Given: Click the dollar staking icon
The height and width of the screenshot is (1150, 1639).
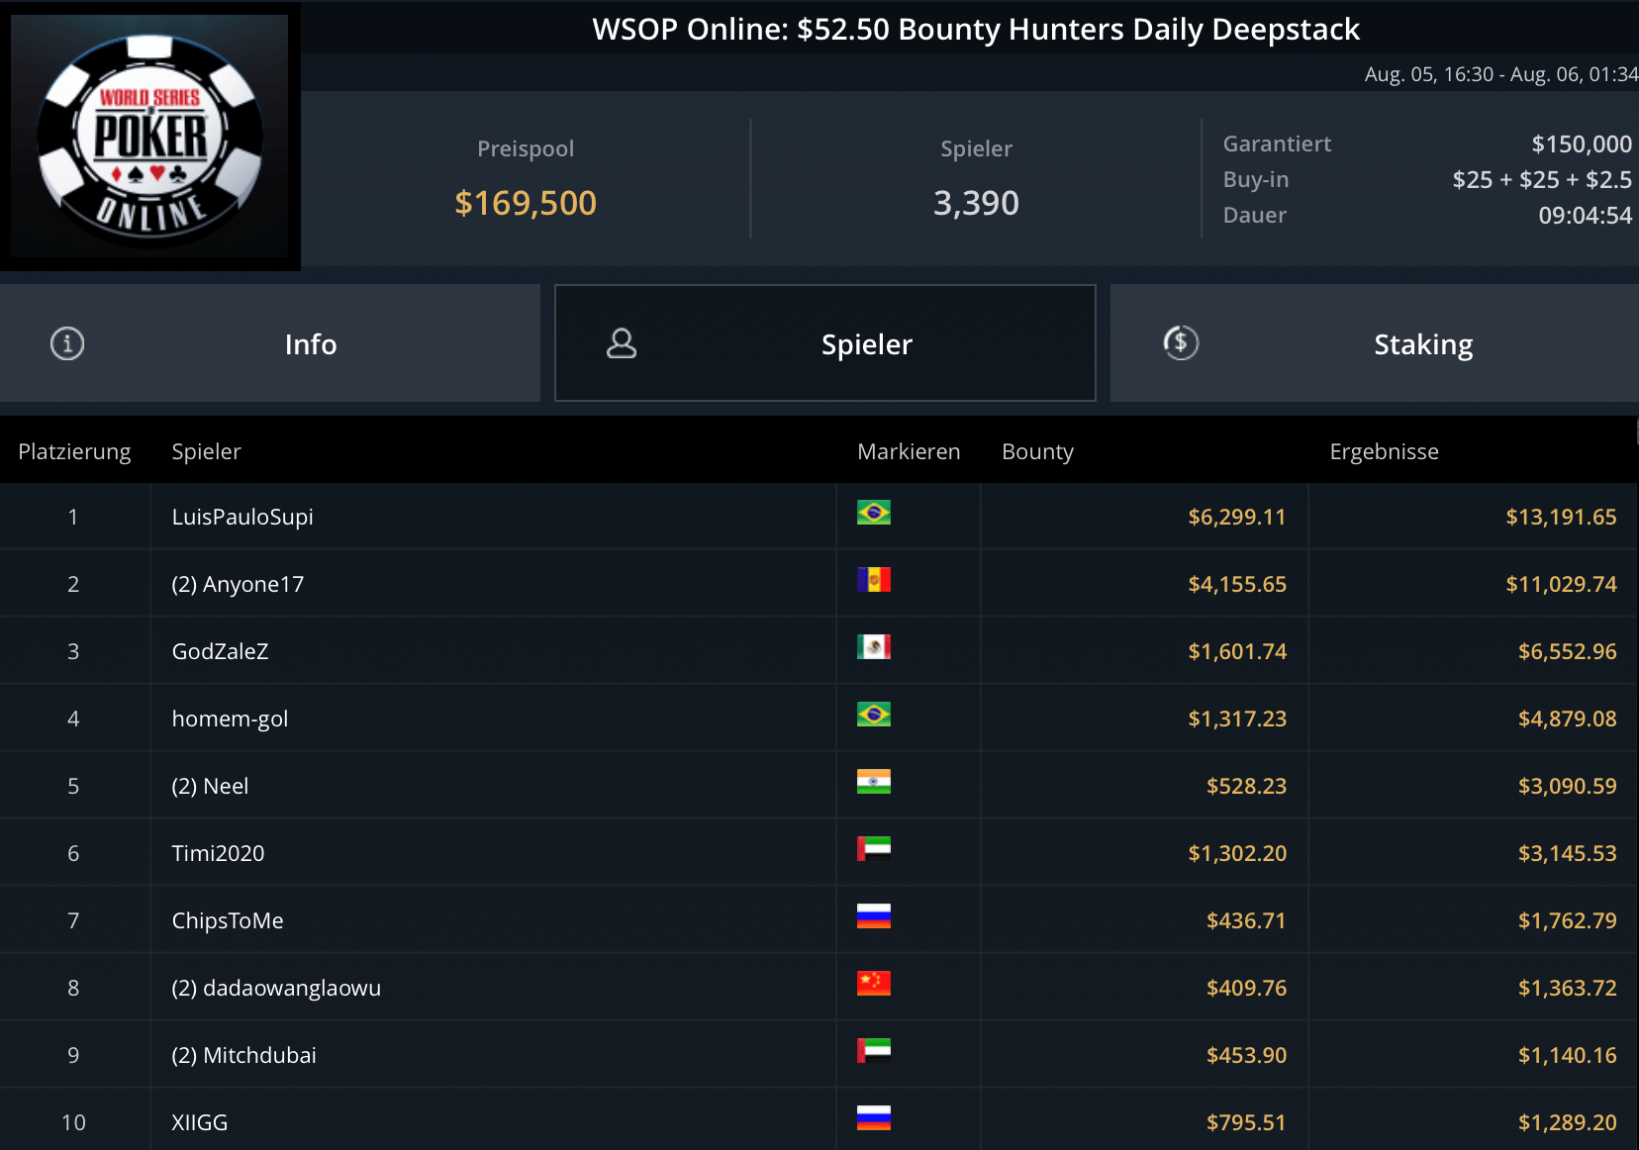Looking at the screenshot, I should pyautogui.click(x=1181, y=343).
